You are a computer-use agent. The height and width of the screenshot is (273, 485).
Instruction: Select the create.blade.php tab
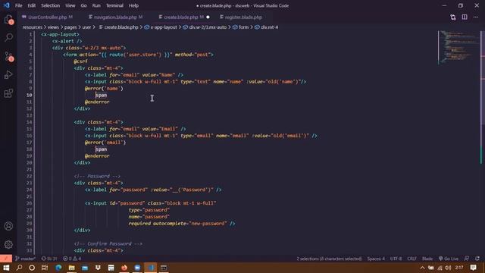pos(180,17)
